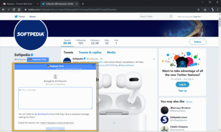This screenshot has width=221, height=132.
Task: Expand the tweet options chevron
Action: tap(154, 59)
